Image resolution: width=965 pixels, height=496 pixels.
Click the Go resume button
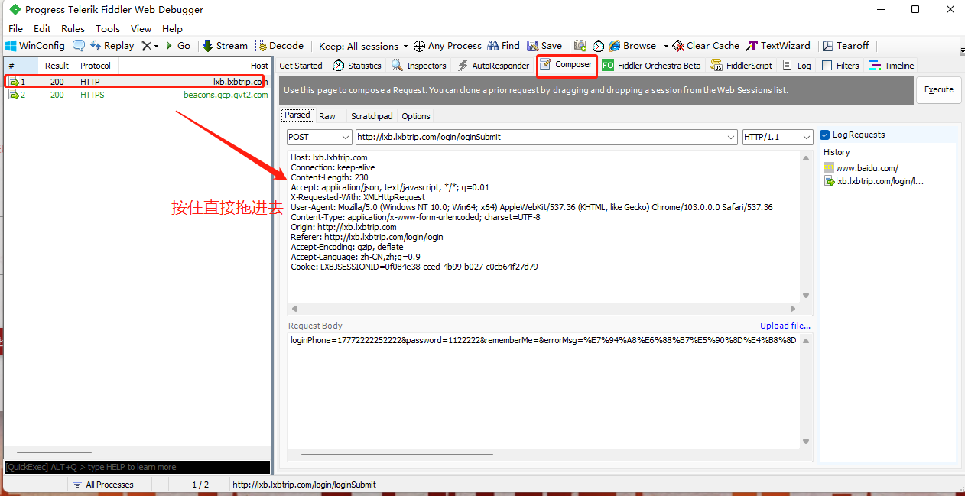(x=178, y=46)
